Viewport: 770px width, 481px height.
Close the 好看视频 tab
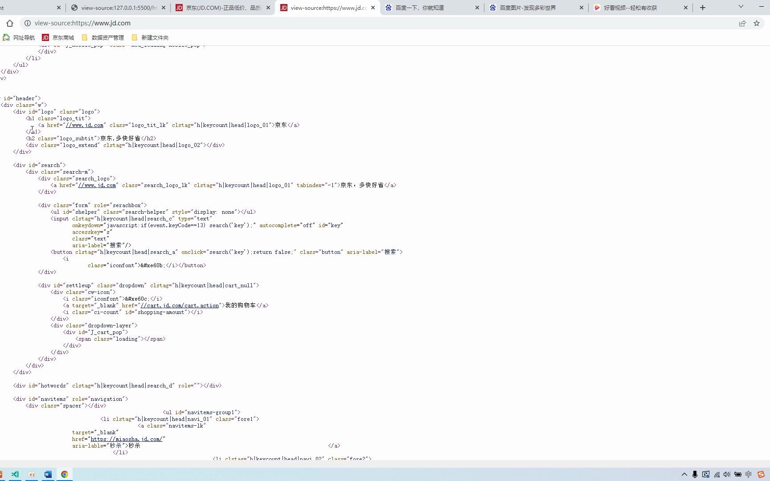click(686, 8)
